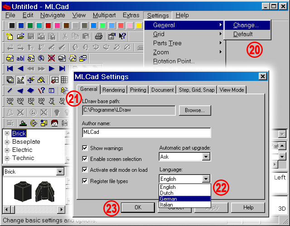Switch to the View Mode tab
Viewport: 290px width, 226px height.
(232, 90)
